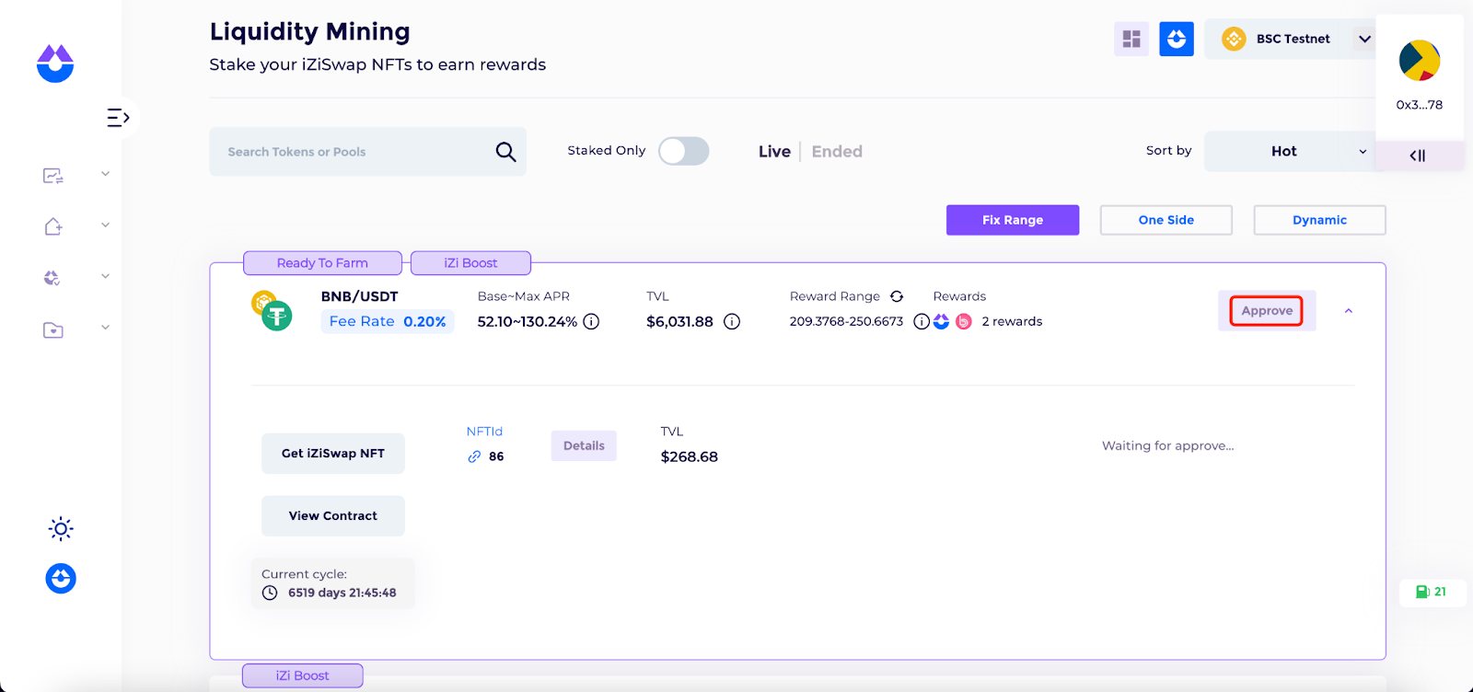
Task: Switch to the Live tab
Action: click(774, 152)
